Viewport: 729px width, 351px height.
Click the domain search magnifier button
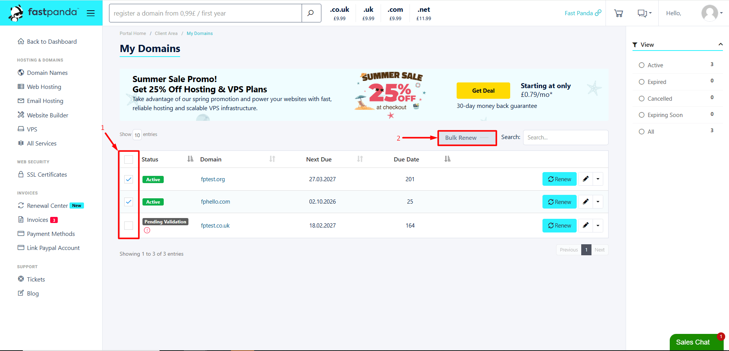311,13
